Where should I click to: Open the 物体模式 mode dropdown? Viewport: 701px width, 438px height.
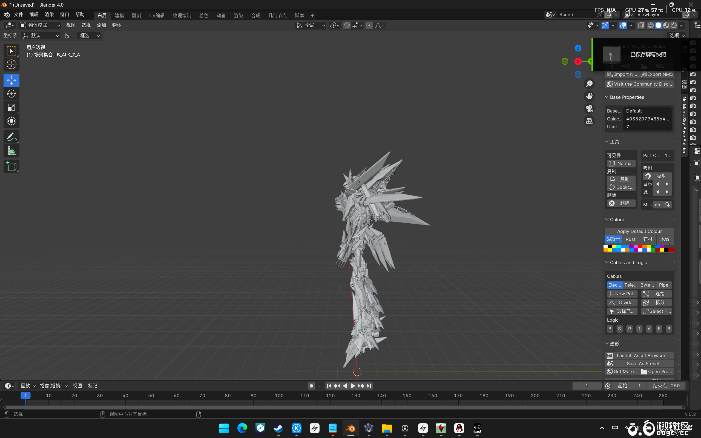coord(40,25)
